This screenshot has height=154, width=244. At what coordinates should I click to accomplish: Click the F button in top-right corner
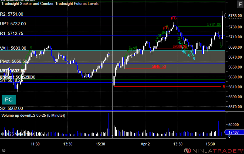240,4
